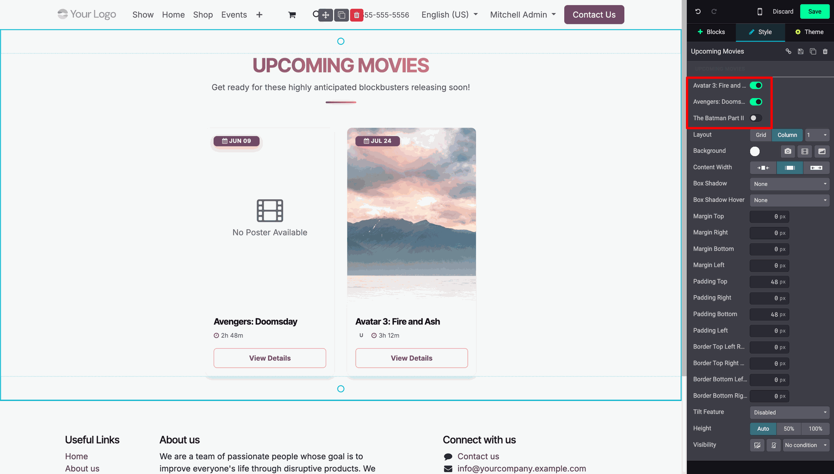Remove the Upcoming Movies block via sidebar trash

pos(825,51)
